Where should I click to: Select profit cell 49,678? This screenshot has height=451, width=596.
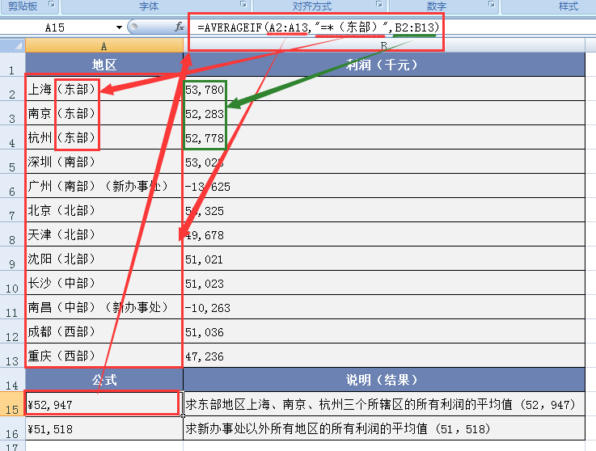click(384, 234)
